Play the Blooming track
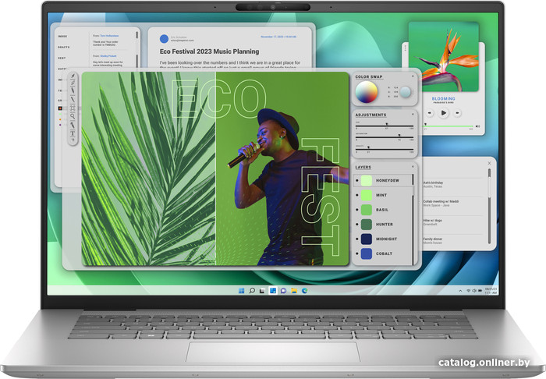This screenshot has width=546, height=379. click(x=443, y=113)
